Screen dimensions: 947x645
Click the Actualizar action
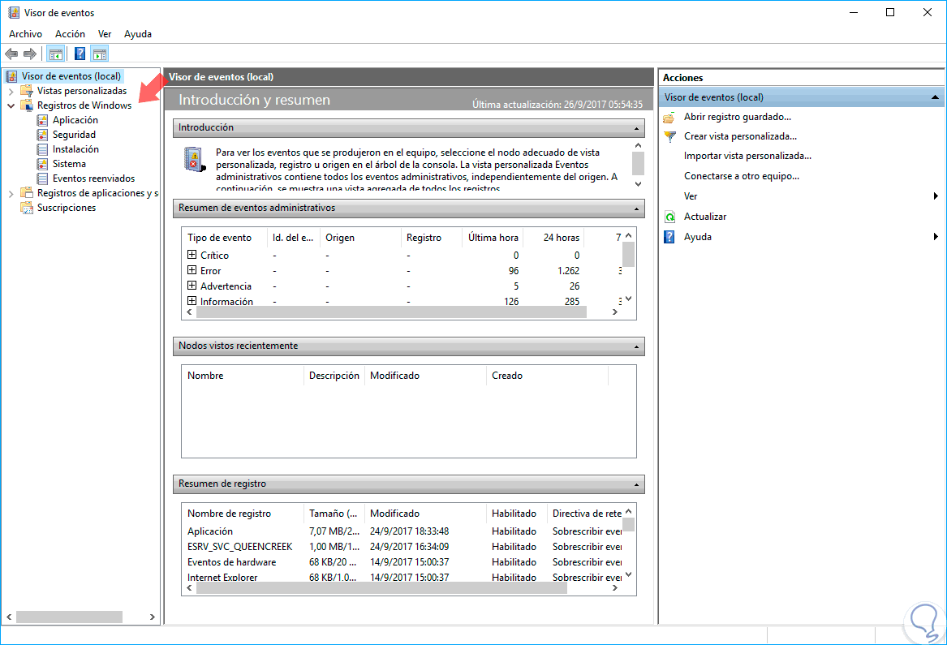click(x=705, y=216)
